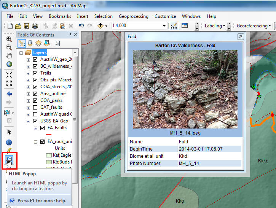Collapse the USGS_EA_Geo group layer
This screenshot has height=208, width=276.
28,121
